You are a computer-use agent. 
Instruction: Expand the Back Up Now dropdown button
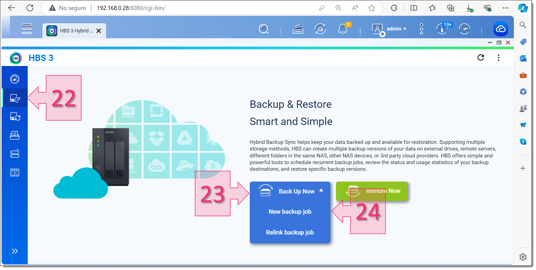(290, 192)
